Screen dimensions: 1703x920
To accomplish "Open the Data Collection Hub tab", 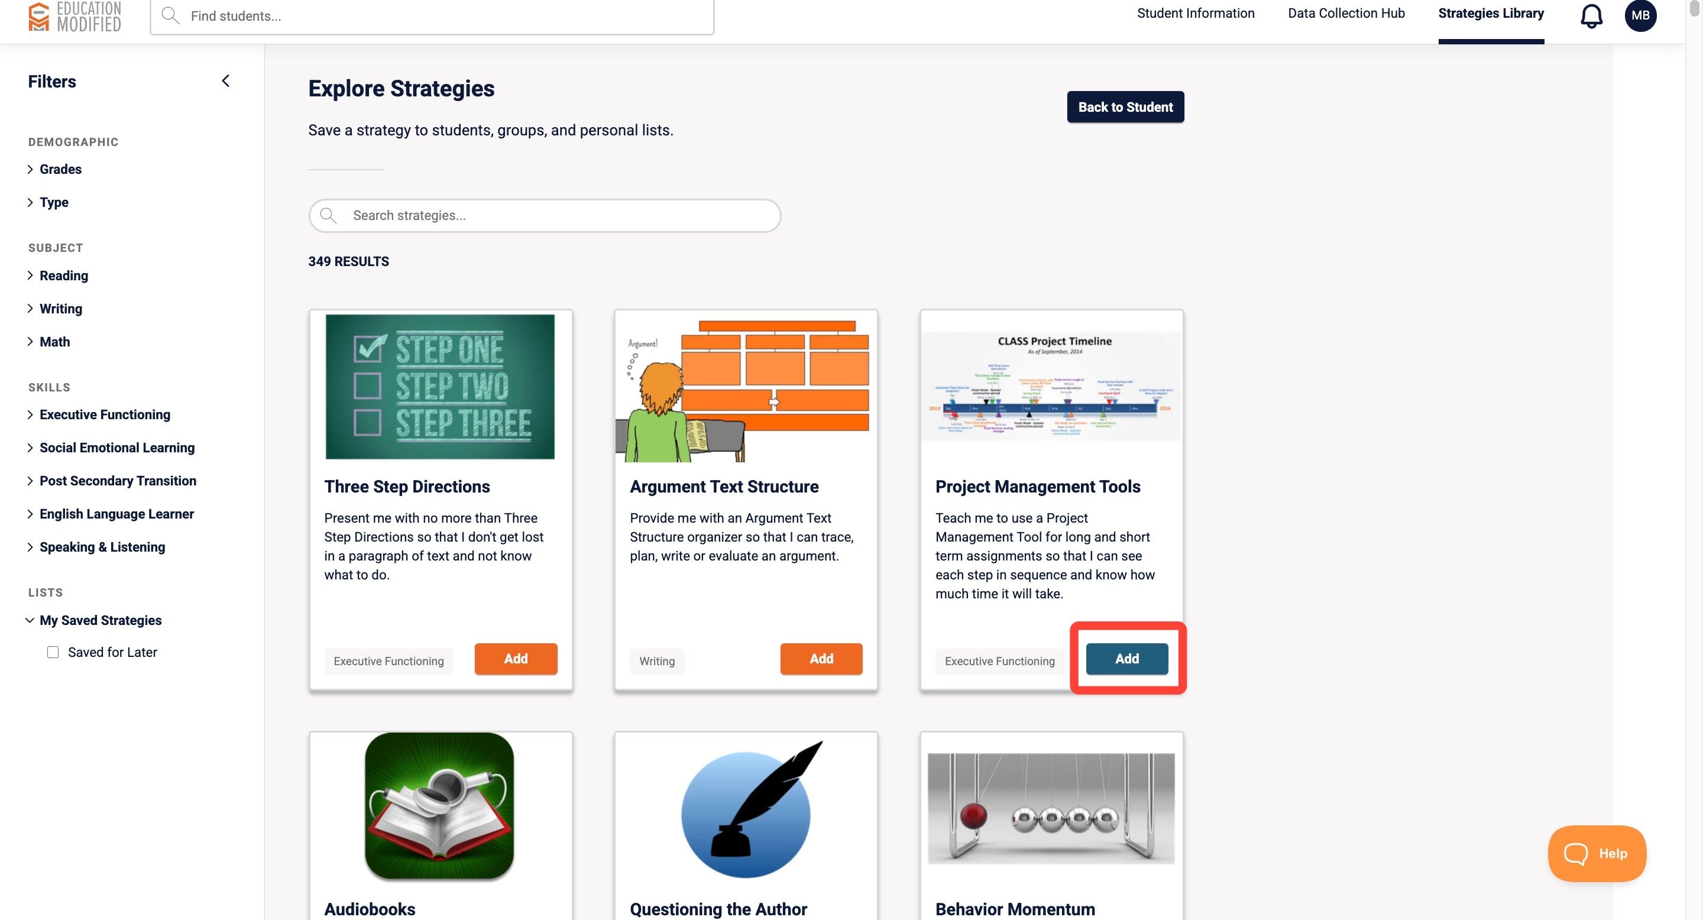I will (1346, 13).
